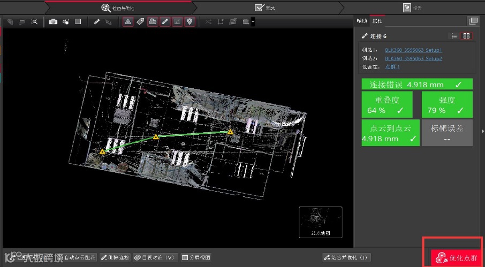Toggle the tag labels display
The image size is (485, 267).
pyautogui.click(x=140, y=22)
